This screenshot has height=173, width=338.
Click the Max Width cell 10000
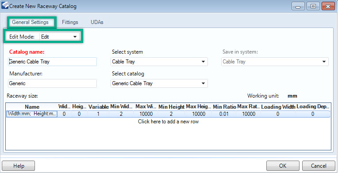(x=146, y=114)
